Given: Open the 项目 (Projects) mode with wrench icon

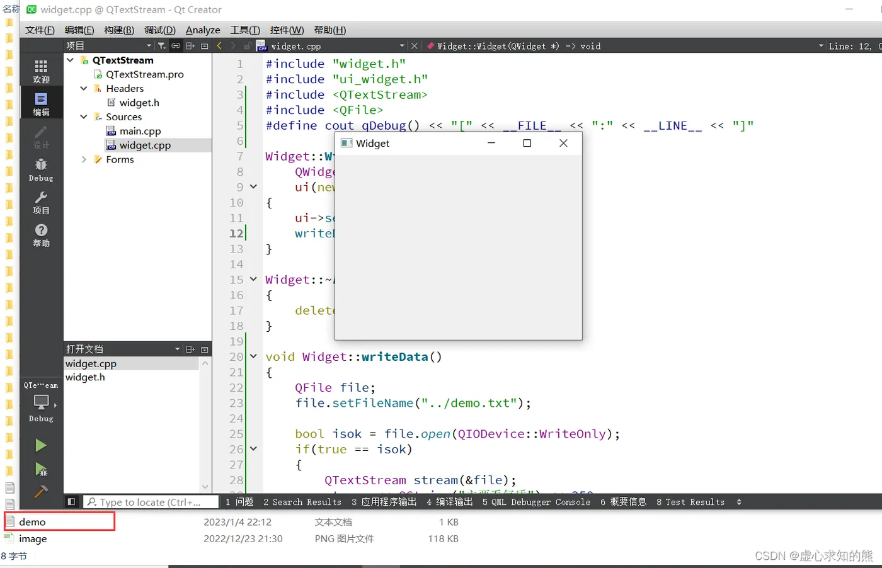Looking at the screenshot, I should tap(41, 202).
